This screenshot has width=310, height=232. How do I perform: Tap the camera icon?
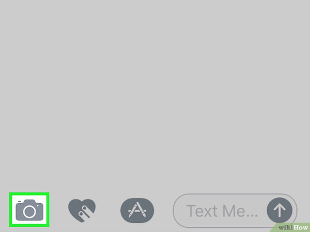(29, 210)
